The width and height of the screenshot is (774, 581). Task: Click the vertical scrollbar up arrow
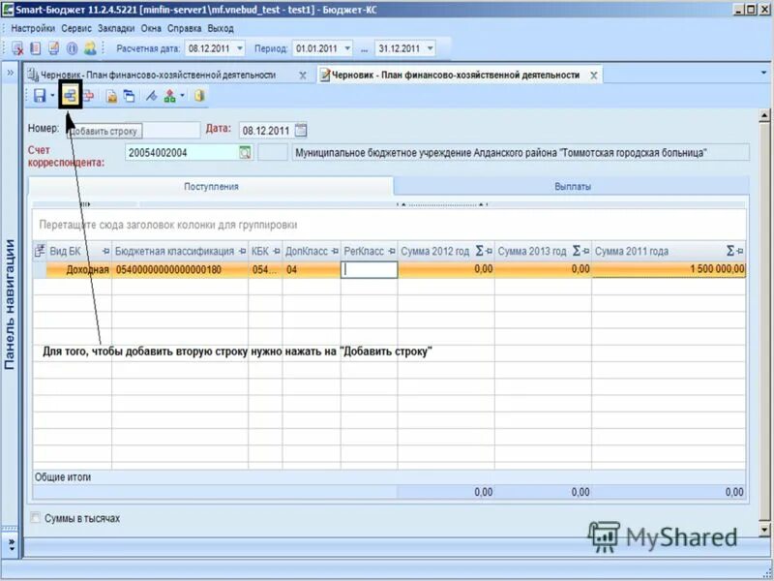pos(764,115)
